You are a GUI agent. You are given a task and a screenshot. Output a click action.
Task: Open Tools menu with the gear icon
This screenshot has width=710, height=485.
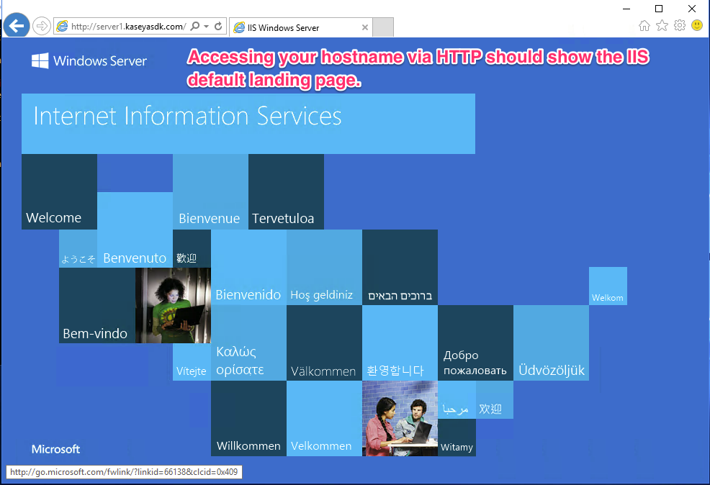[x=680, y=25]
